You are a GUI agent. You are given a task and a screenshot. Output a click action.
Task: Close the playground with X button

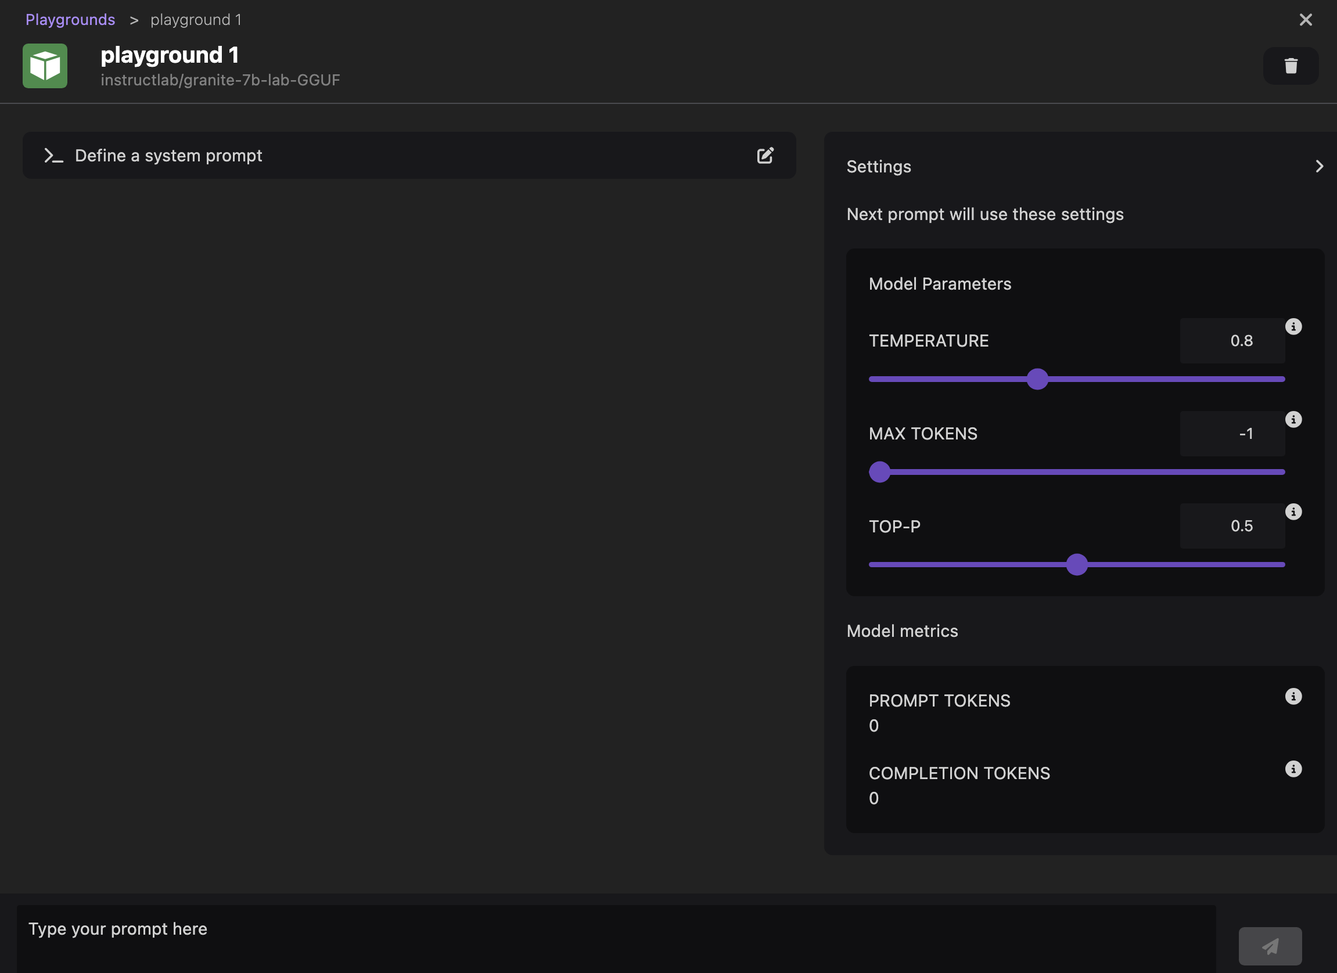pos(1306,19)
